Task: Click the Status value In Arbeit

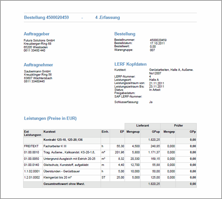Action: (155, 90)
